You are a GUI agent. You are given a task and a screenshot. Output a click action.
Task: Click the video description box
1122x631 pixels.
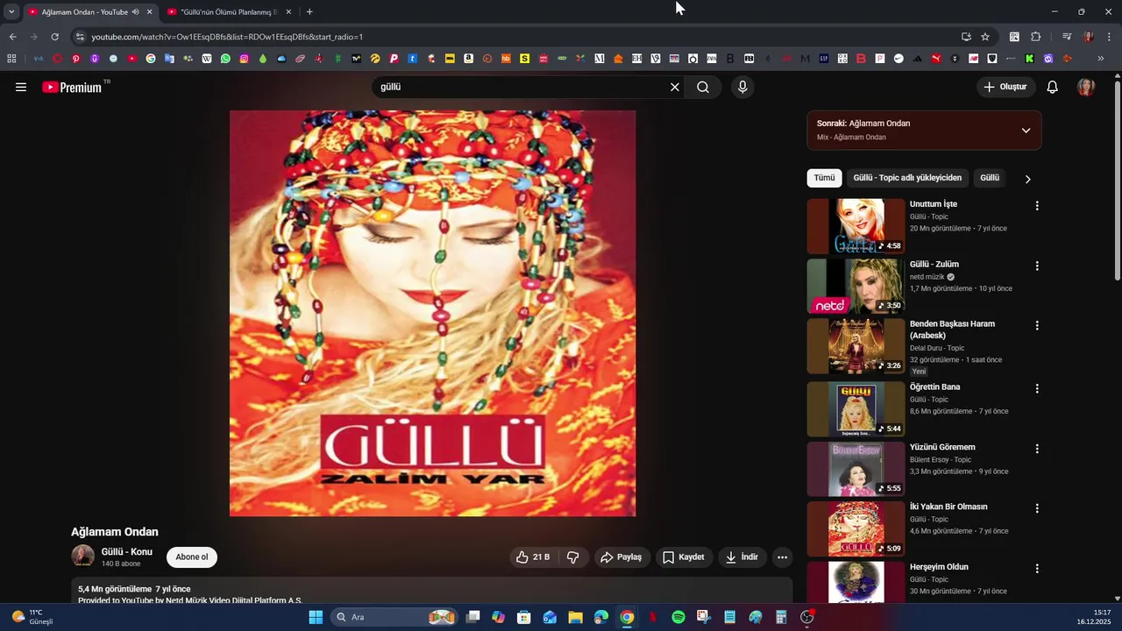432,592
